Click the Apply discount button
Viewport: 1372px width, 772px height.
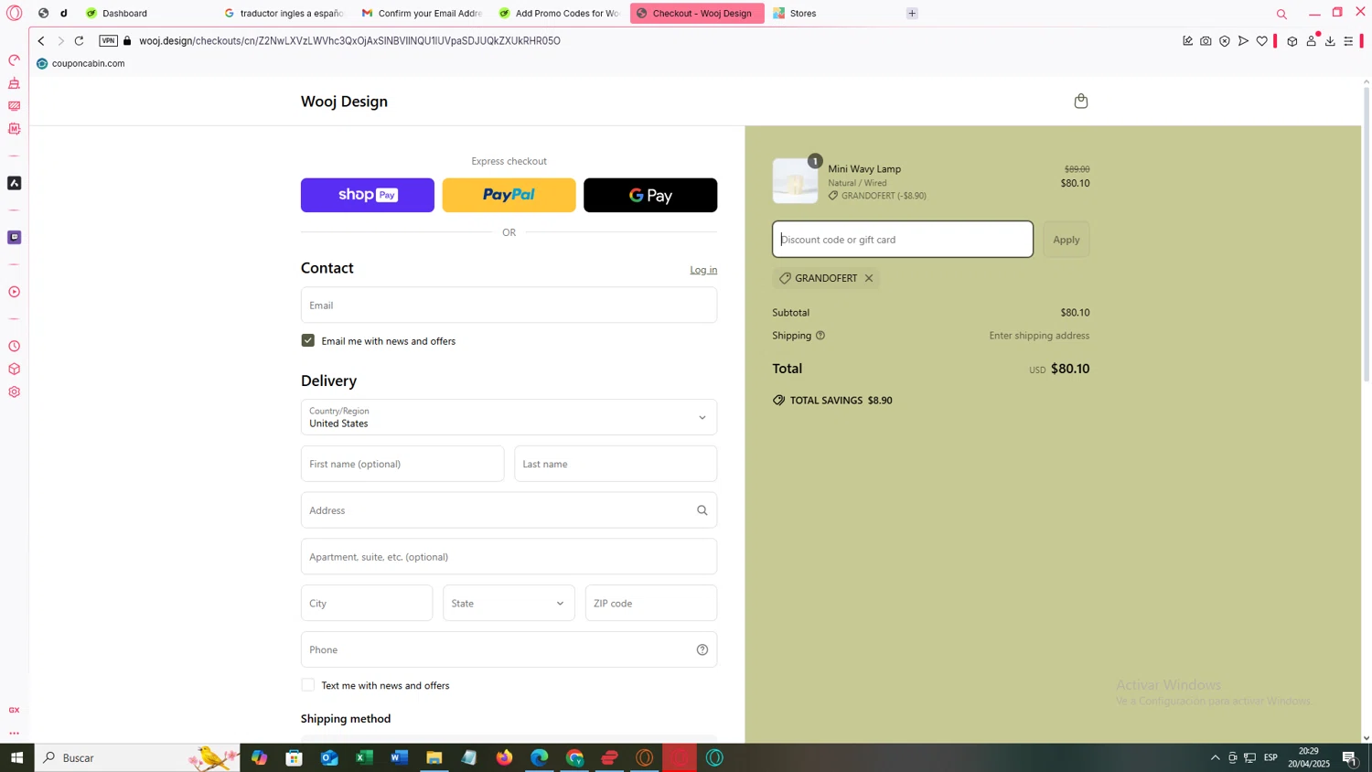click(1067, 240)
